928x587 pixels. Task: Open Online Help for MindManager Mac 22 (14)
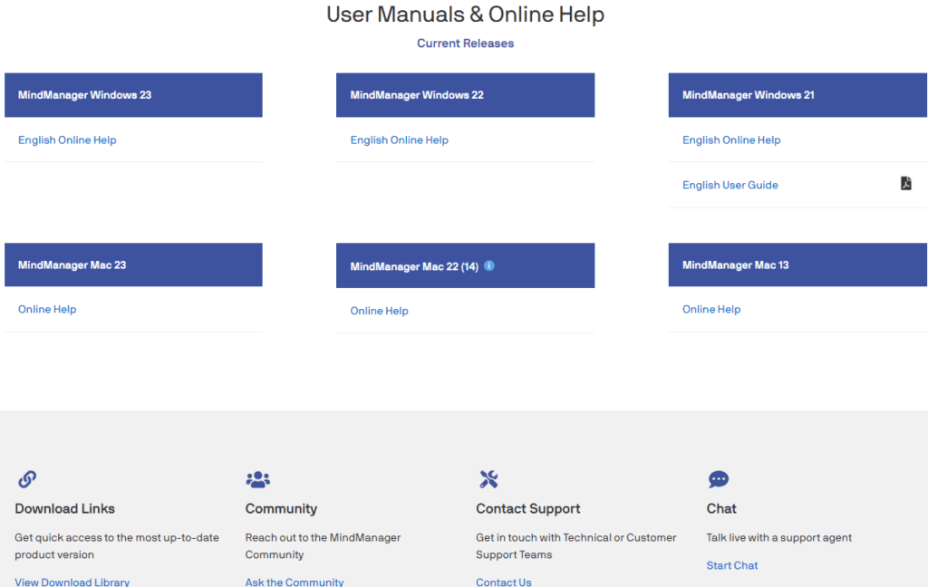[380, 311]
